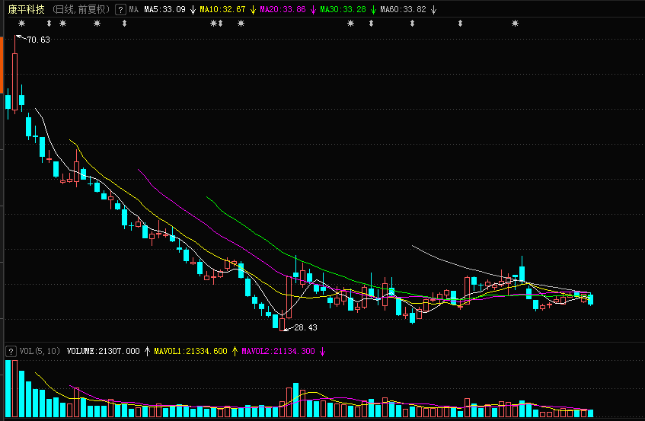645x421 pixels.
Task: Select the MAVOL1:21334.600 readout
Action: [190, 351]
